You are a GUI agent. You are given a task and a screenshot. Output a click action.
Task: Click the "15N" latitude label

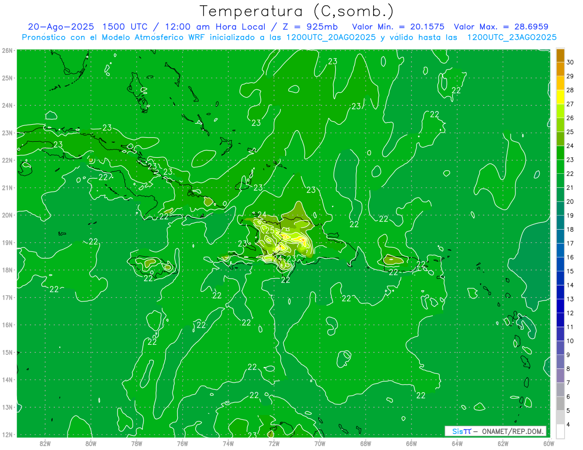7,352
